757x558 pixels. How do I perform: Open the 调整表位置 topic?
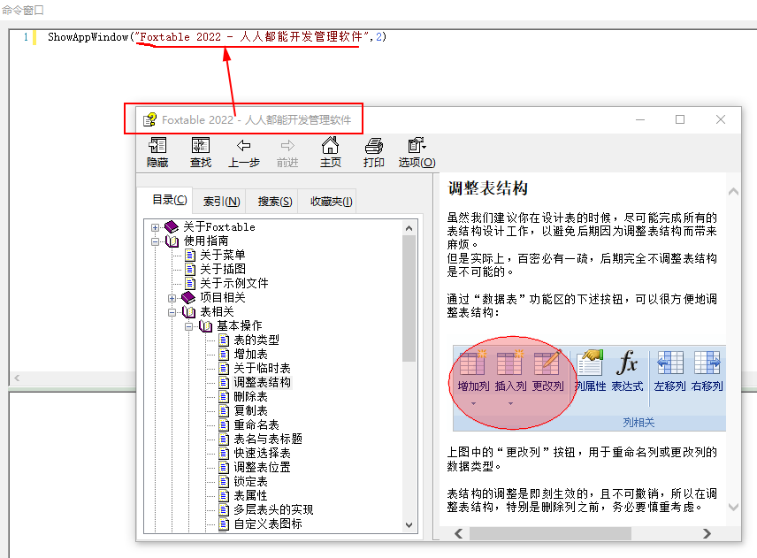point(262,467)
